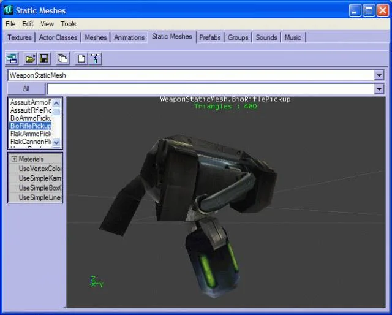Image resolution: width=392 pixels, height=315 pixels.
Task: Select the AssaultRiflePickup list entry
Action: [x=31, y=110]
